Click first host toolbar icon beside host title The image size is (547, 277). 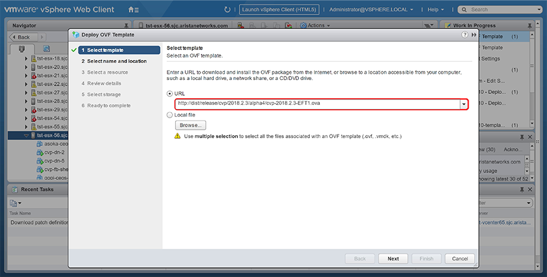(x=240, y=25)
